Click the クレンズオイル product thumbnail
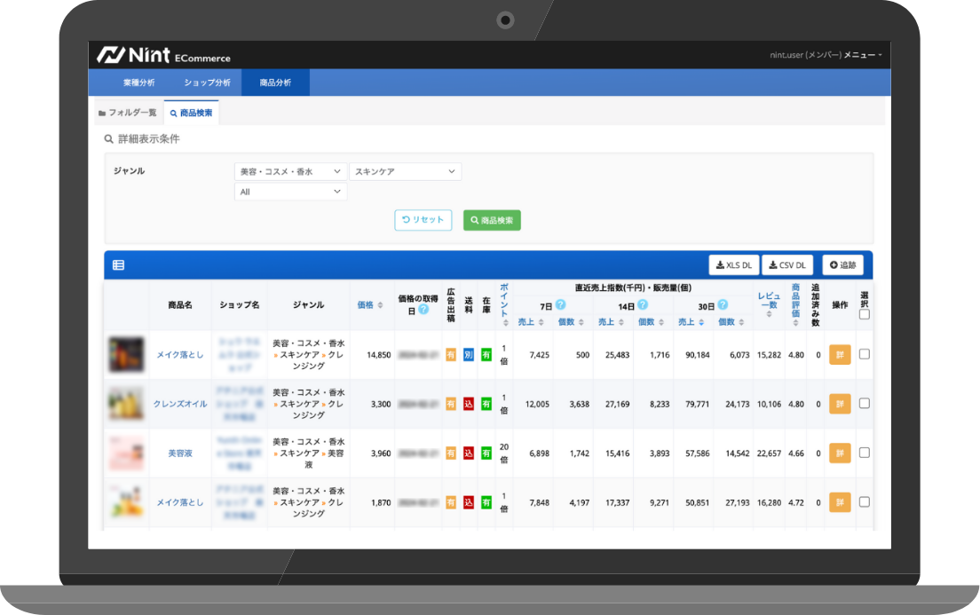The image size is (980, 615). 126,404
